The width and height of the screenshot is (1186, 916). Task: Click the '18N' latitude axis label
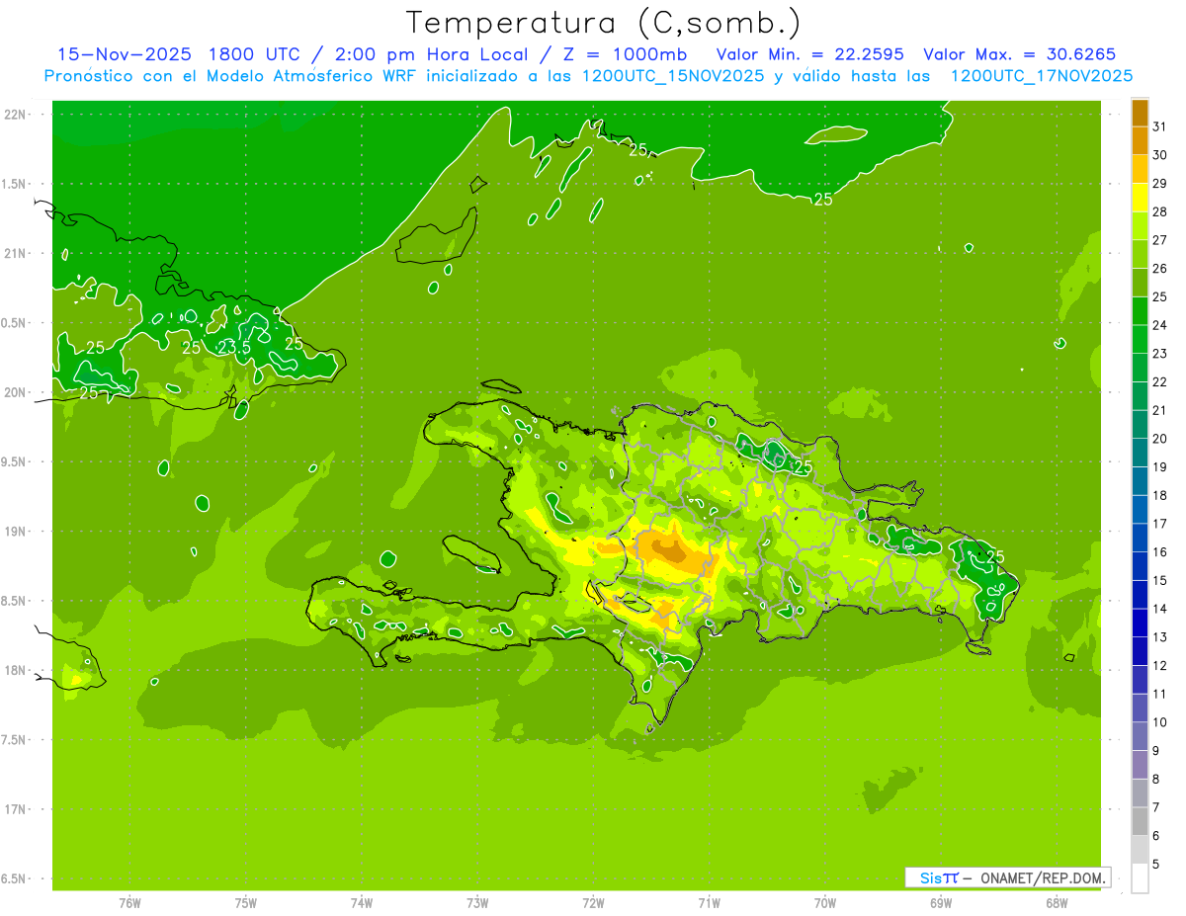click(17, 670)
